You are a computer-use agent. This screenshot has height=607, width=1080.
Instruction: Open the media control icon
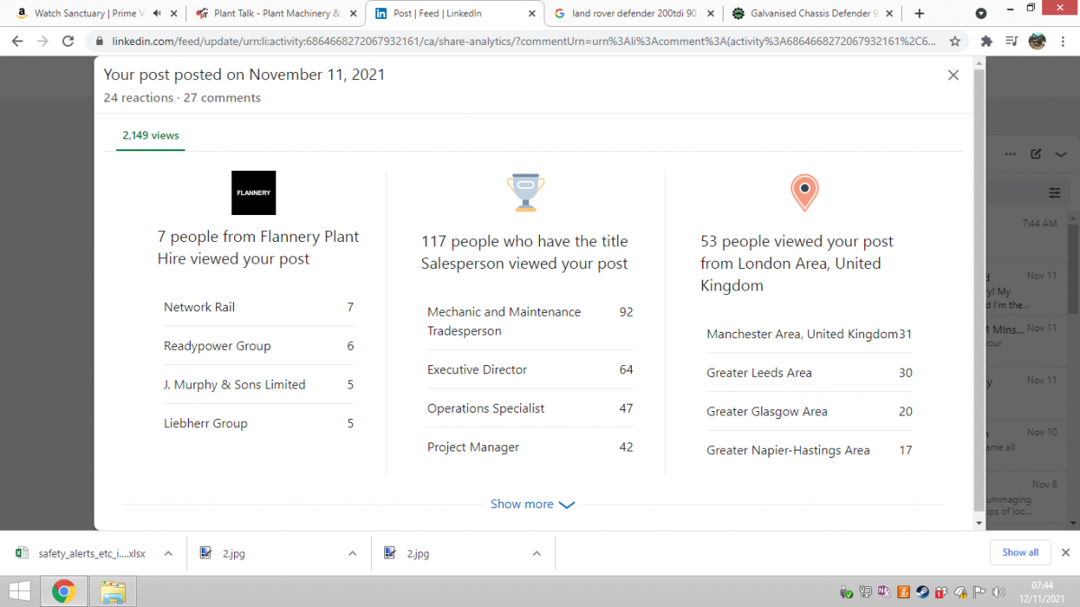[1012, 41]
